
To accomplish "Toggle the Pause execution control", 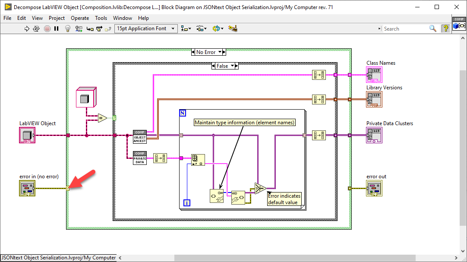I will (x=57, y=28).
